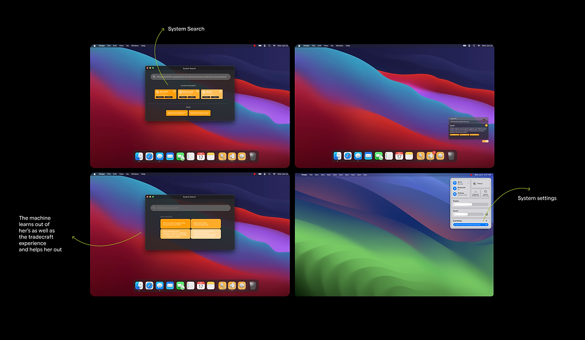Open the John Ruth expert card
Viewport: 585px width, 340px height.
tap(165, 94)
